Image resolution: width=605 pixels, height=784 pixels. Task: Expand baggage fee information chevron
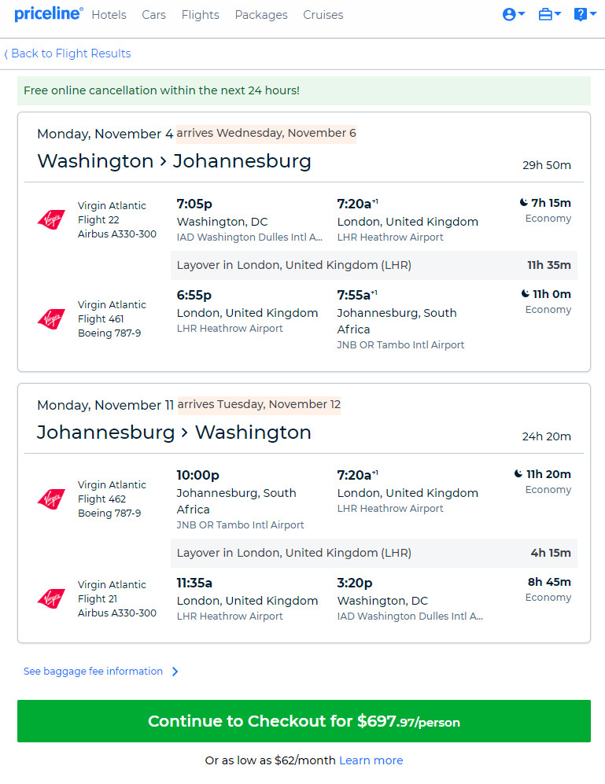[175, 672]
